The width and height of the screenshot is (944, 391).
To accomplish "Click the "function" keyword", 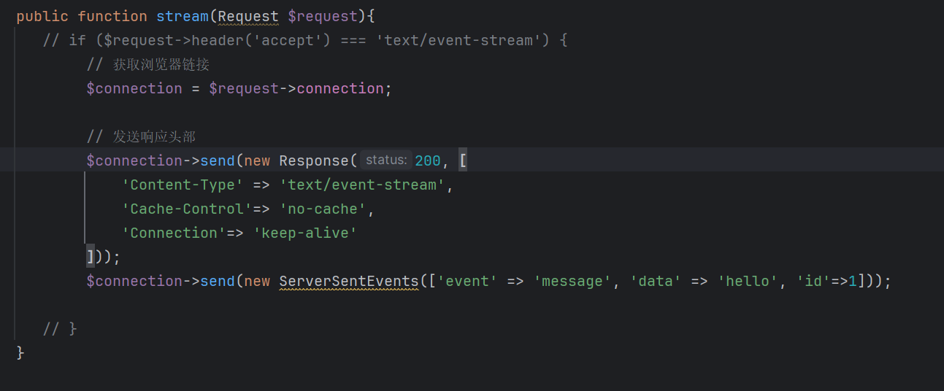I will tap(112, 16).
